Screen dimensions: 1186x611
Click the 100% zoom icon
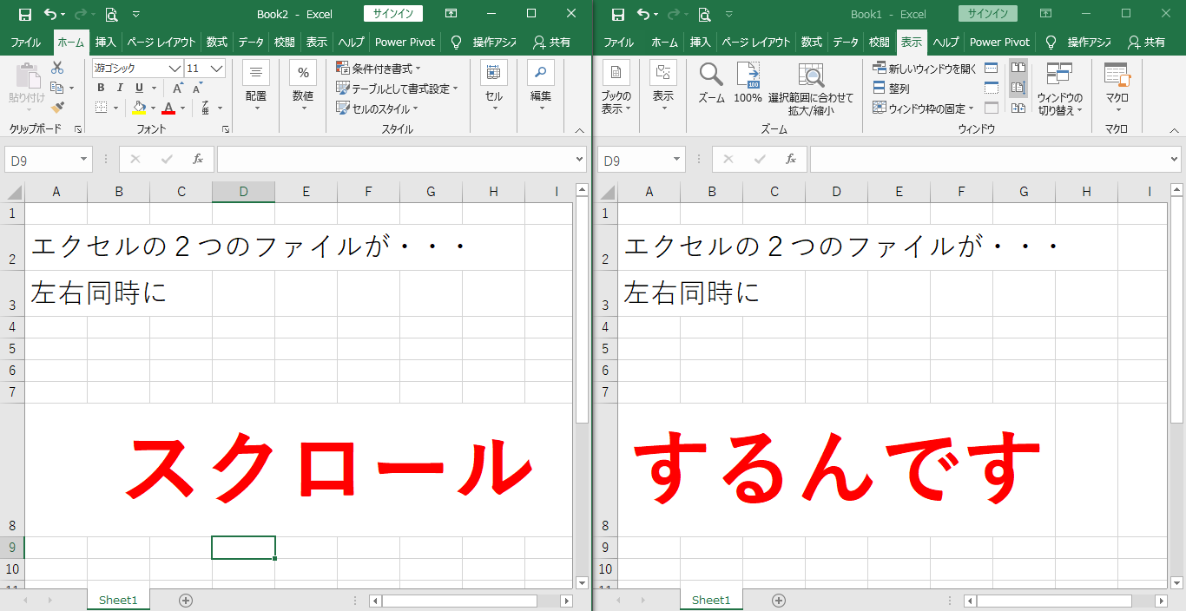[x=748, y=83]
